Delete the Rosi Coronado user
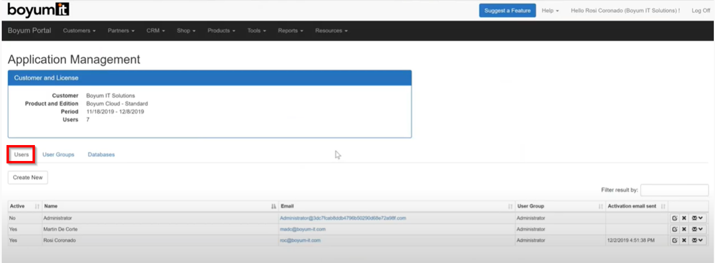The height and width of the screenshot is (263, 715). pyautogui.click(x=684, y=241)
